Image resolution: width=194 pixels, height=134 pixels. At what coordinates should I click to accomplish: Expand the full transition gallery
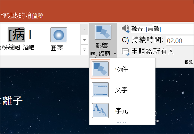[84, 50]
